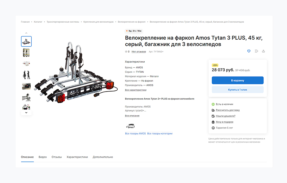Open Рассчитать доставку link
Screen dimensions: 287x183
[x=228, y=110]
